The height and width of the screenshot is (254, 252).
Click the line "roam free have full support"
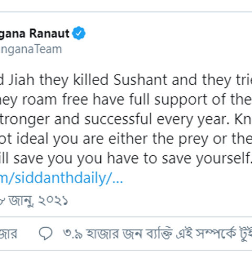pyautogui.click(x=126, y=100)
